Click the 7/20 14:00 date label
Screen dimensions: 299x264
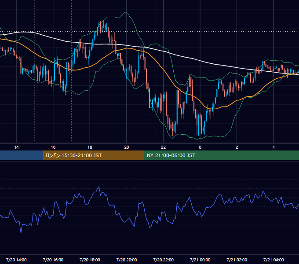(16, 260)
